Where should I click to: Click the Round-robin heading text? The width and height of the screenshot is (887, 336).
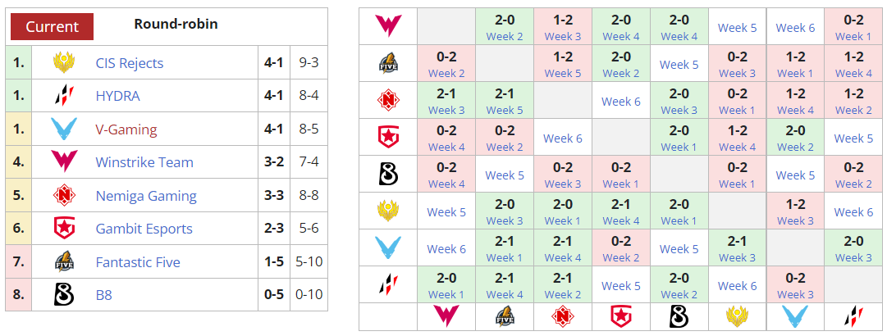pyautogui.click(x=176, y=24)
